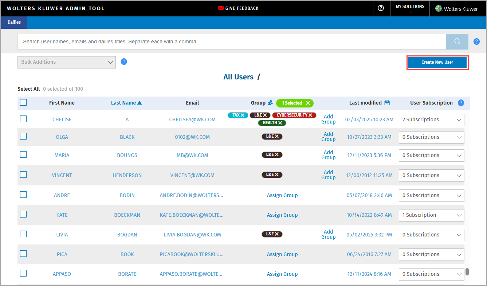This screenshot has height=286, width=487.
Task: Remove the TAX tag from Chelise
Action: pos(243,115)
